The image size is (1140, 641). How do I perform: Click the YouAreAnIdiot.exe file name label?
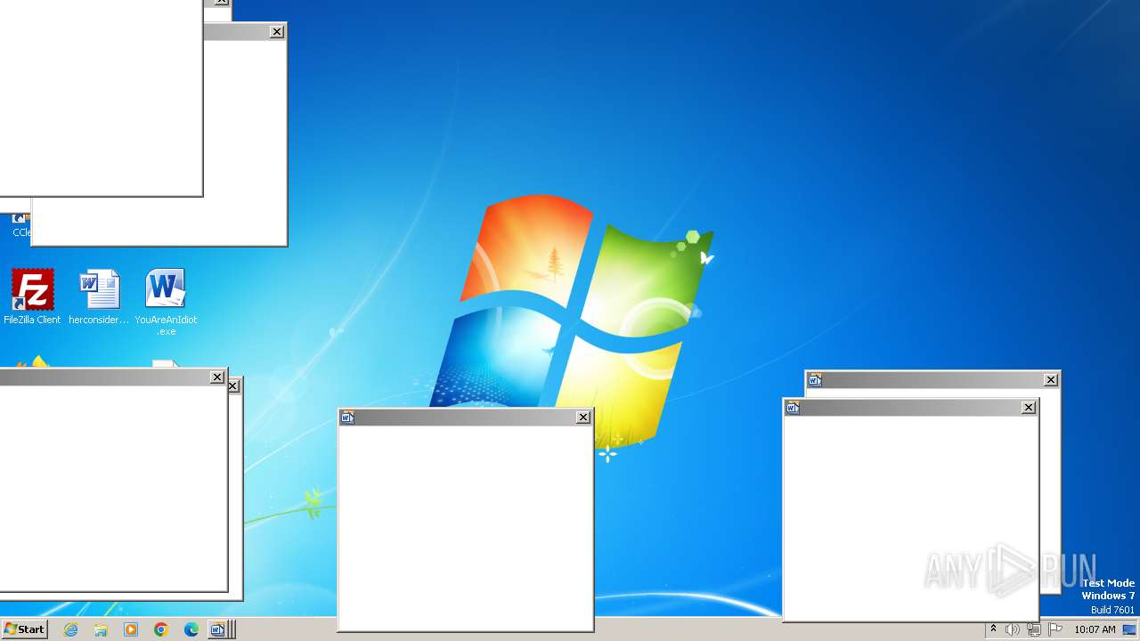pos(166,326)
